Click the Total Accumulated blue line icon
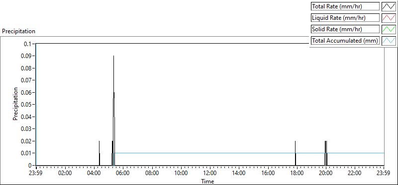The height and width of the screenshot is (185, 398). click(x=389, y=41)
